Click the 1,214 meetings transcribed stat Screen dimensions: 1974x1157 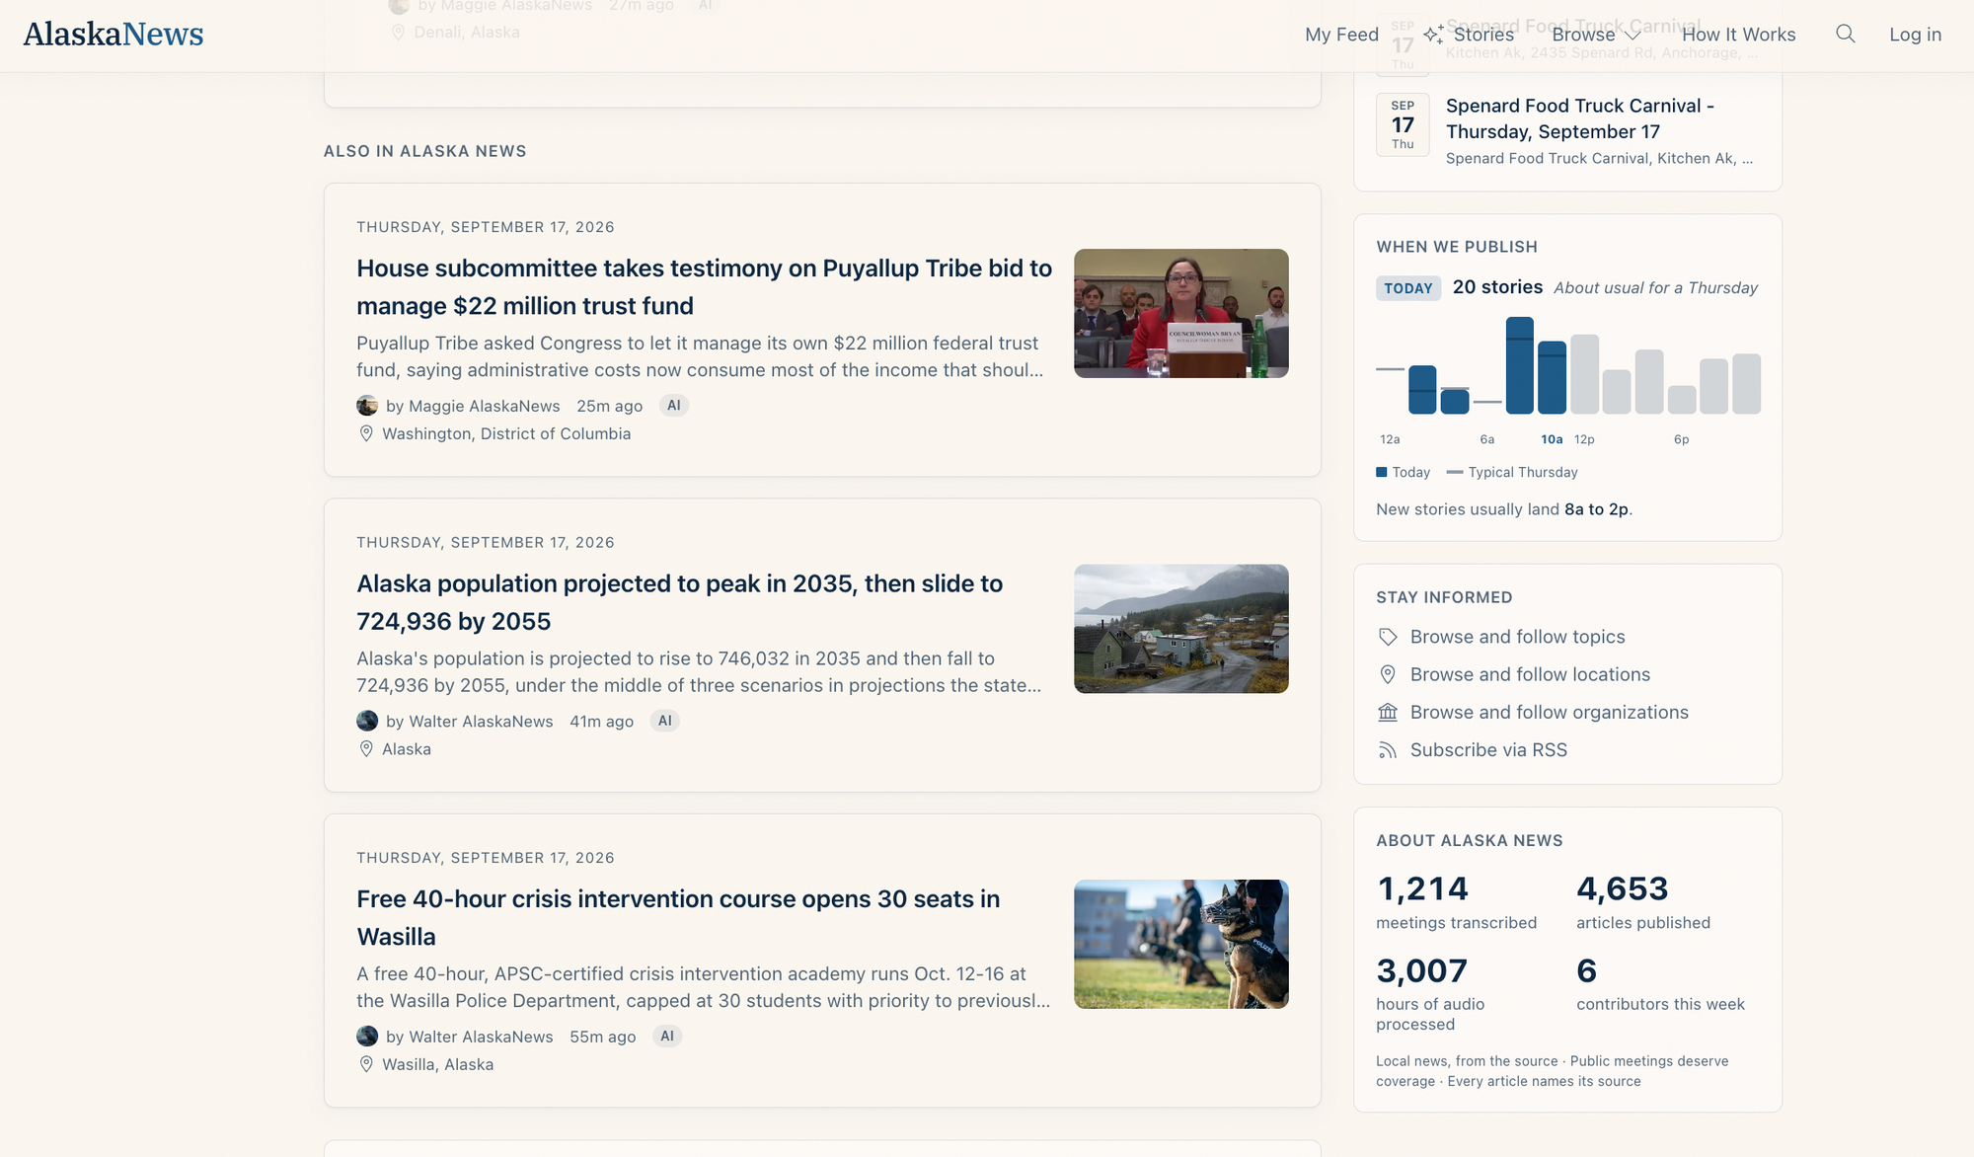pos(1457,902)
